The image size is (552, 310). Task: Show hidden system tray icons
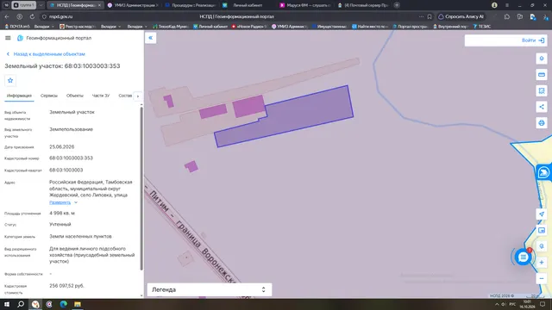(x=497, y=304)
